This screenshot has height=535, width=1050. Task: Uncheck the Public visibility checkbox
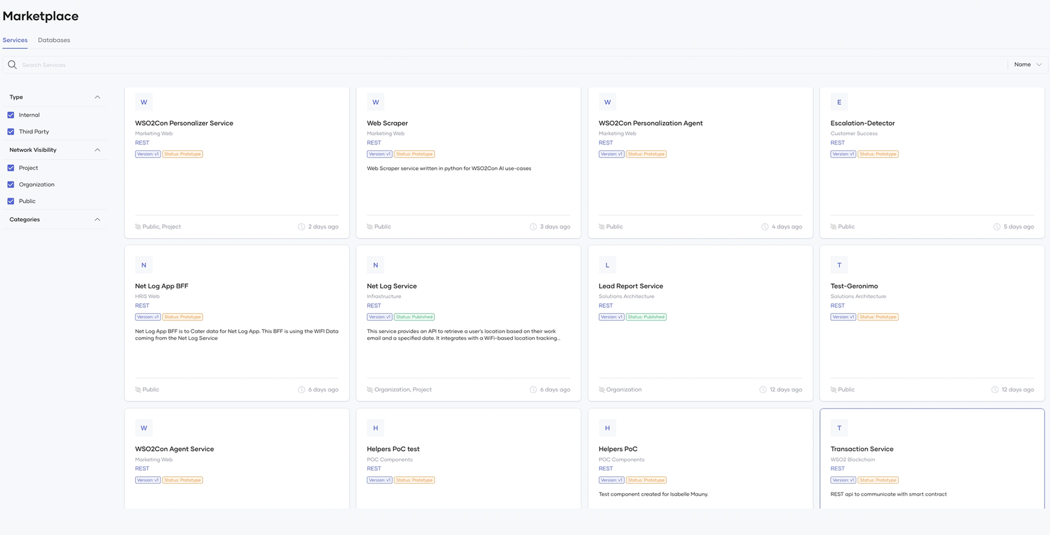pyautogui.click(x=11, y=201)
